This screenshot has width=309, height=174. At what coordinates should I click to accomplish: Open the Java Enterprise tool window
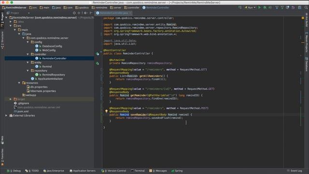[x=54, y=171]
